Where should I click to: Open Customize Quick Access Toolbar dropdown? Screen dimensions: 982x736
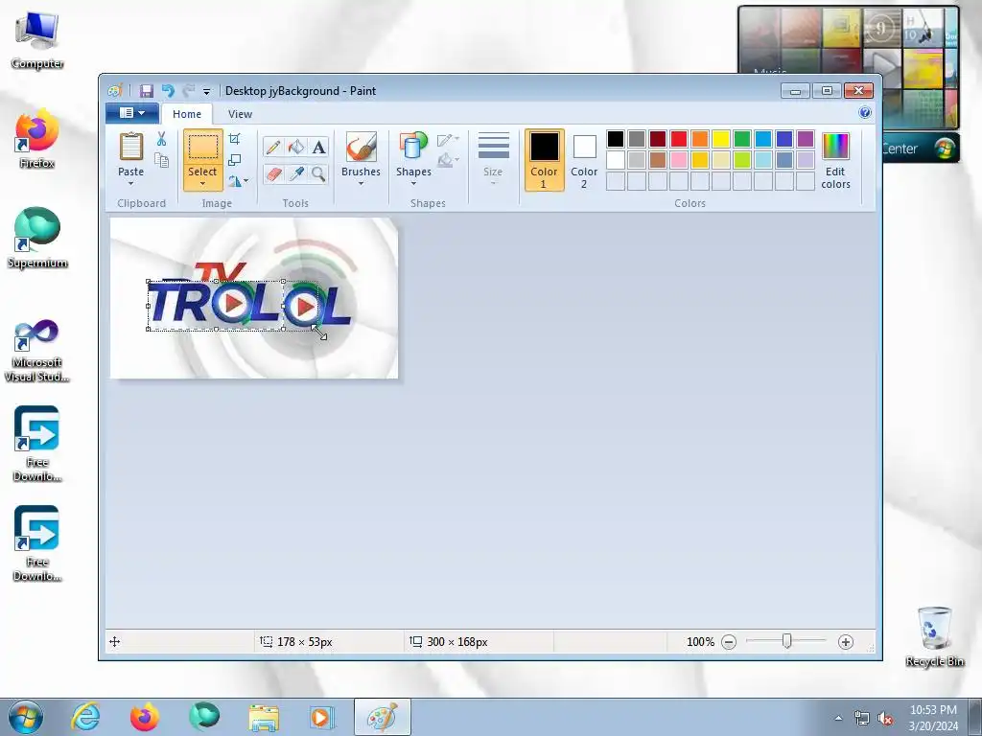(x=207, y=91)
